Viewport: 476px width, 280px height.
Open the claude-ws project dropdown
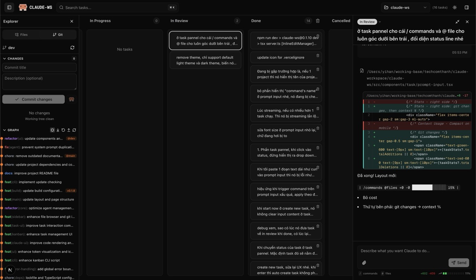tap(405, 7)
